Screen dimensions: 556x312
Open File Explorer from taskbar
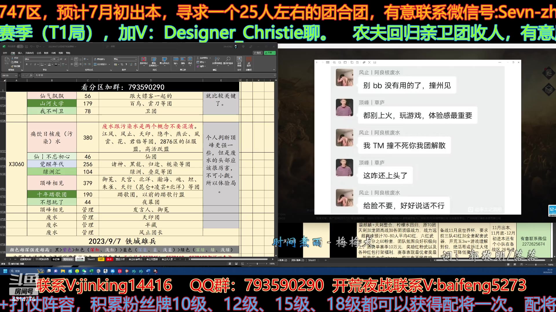click(63, 271)
